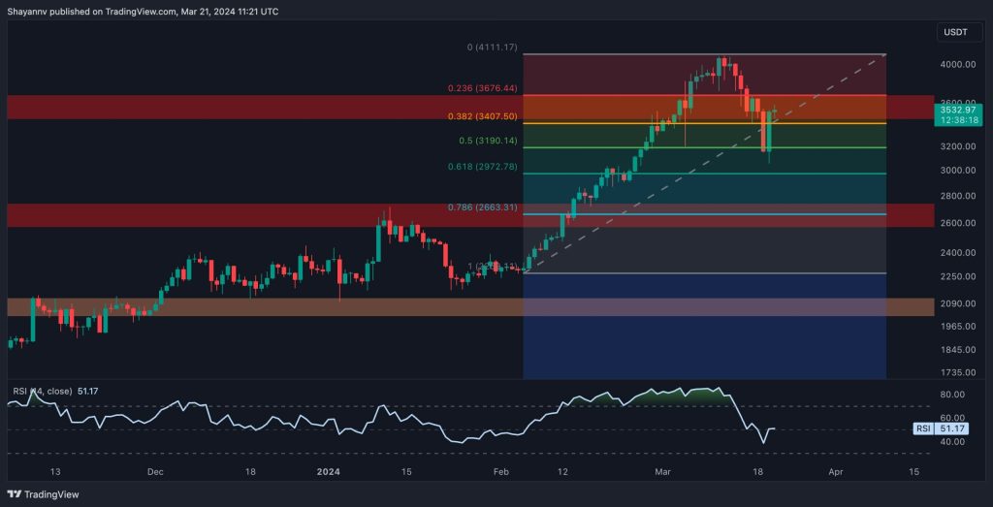The height and width of the screenshot is (507, 993).
Task: Select the orange support zone near 2090
Action: click(x=262, y=306)
